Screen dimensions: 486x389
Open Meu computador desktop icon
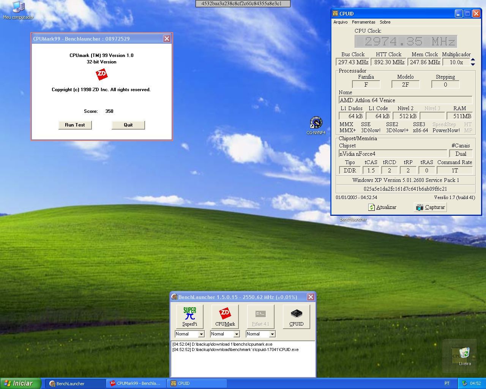pyautogui.click(x=18, y=10)
